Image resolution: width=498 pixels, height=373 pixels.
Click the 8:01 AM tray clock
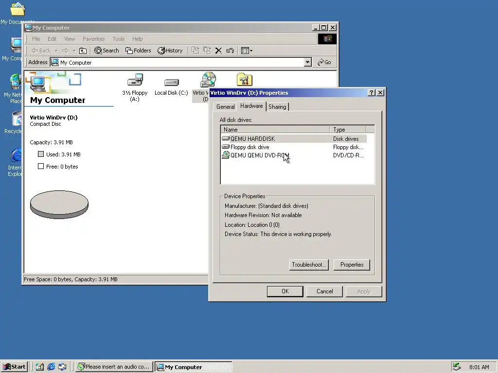(479, 367)
